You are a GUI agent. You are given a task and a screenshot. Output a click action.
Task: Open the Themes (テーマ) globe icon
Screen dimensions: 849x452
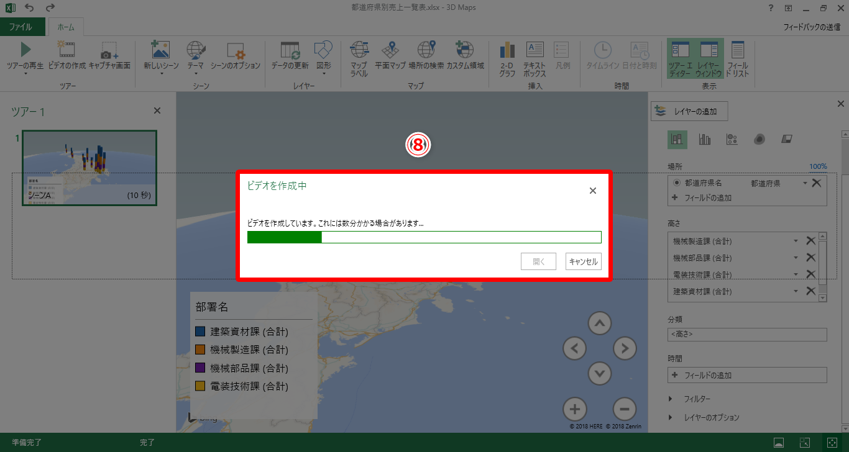pos(196,50)
